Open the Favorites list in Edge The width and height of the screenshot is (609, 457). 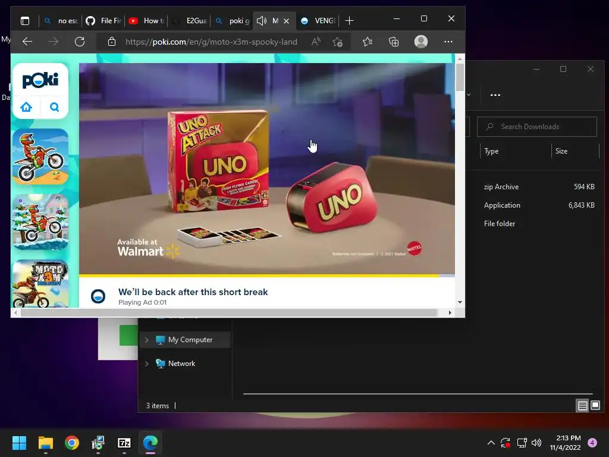coord(368,42)
